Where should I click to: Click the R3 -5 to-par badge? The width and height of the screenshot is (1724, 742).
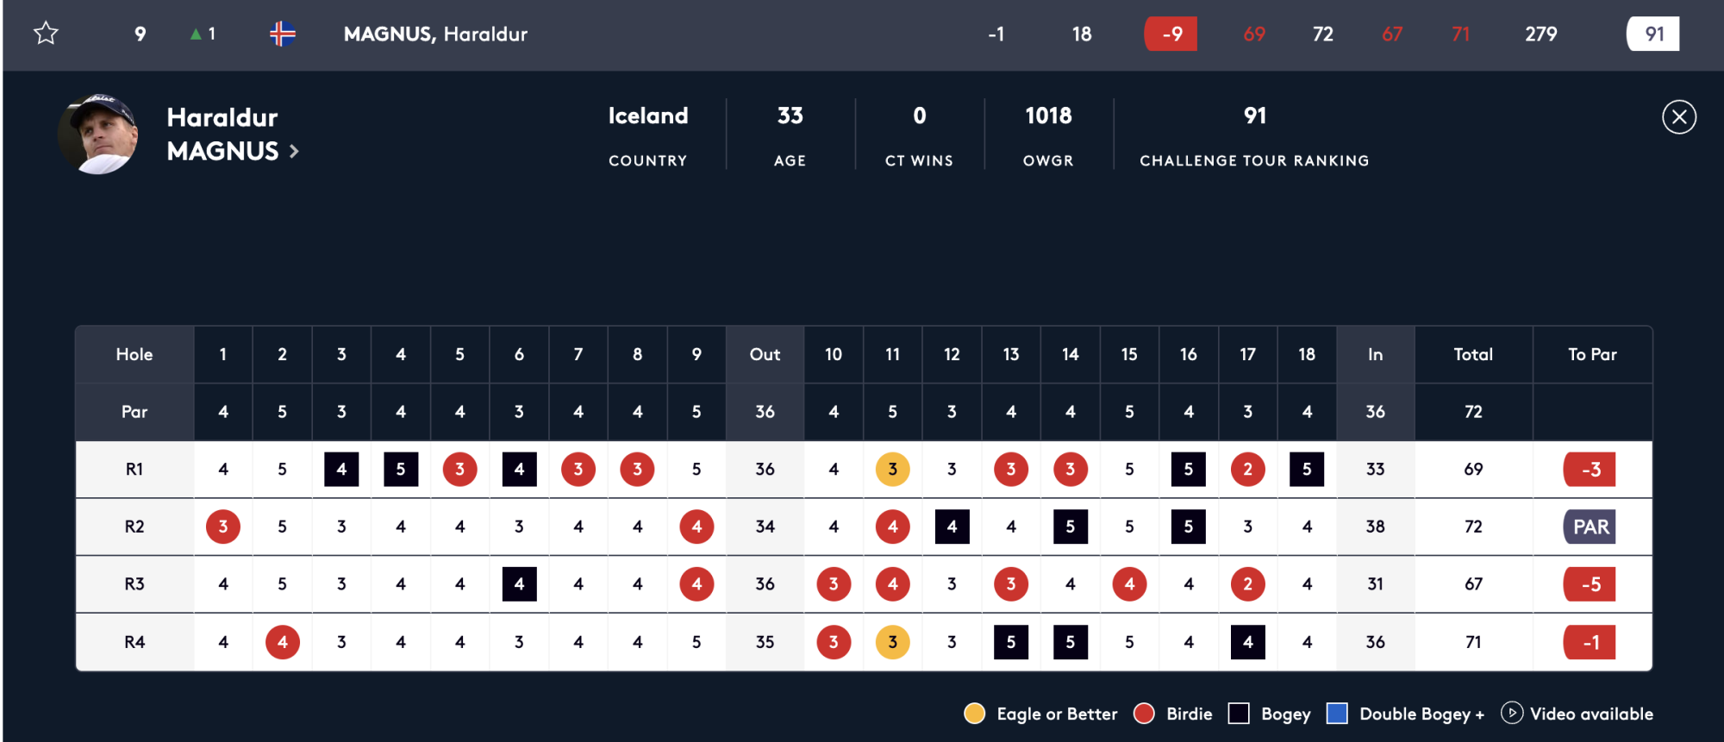tap(1590, 584)
